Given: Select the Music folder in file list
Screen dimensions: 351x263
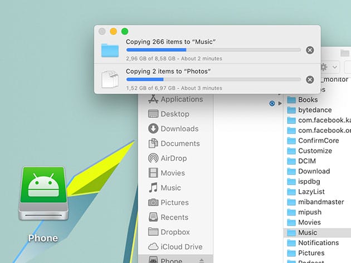Looking at the screenshot, I should coord(307,232).
